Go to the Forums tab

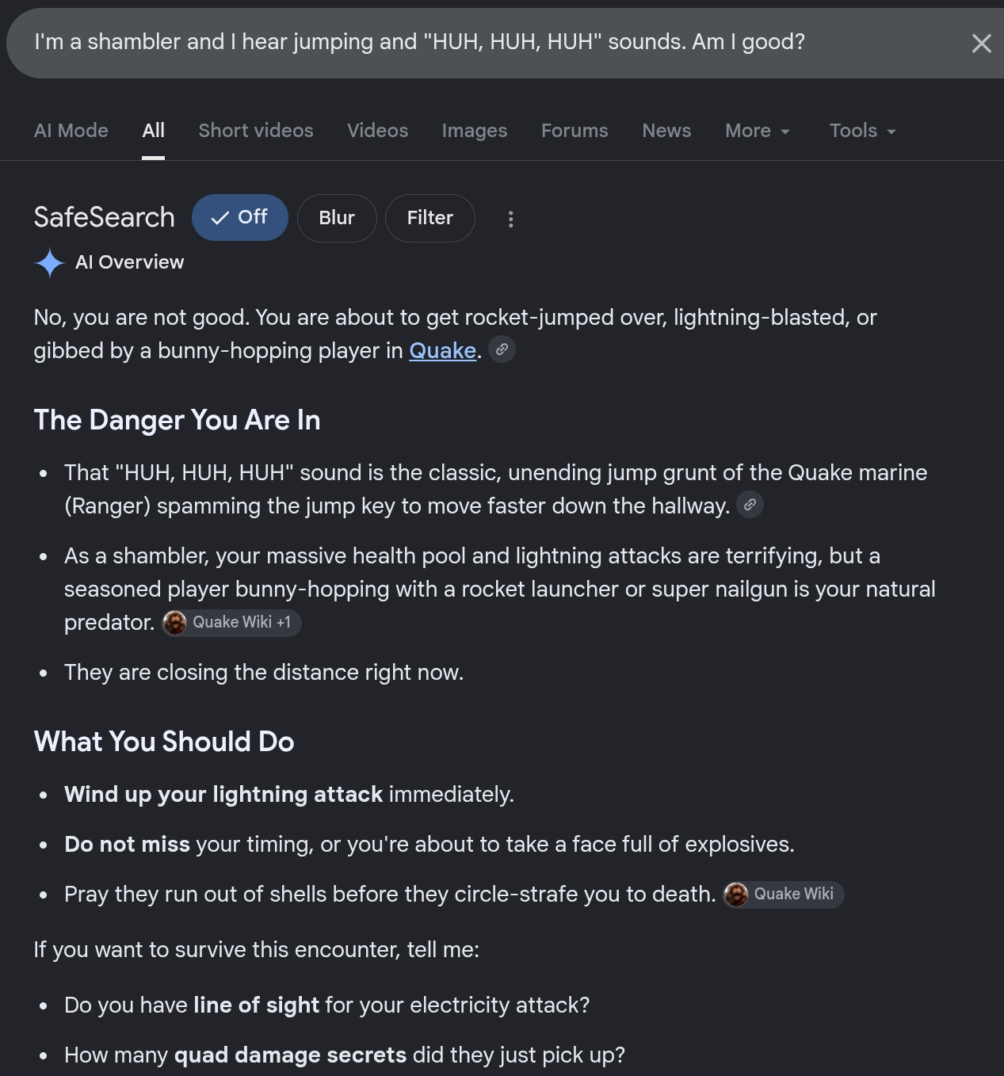pos(575,131)
